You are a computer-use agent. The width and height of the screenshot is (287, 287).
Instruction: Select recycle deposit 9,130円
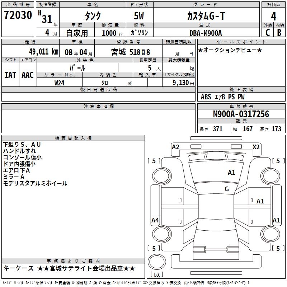click(183, 83)
